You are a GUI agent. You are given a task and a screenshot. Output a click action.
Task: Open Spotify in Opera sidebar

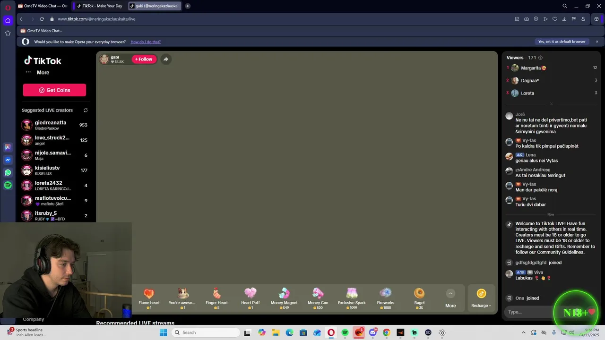tap(8, 186)
